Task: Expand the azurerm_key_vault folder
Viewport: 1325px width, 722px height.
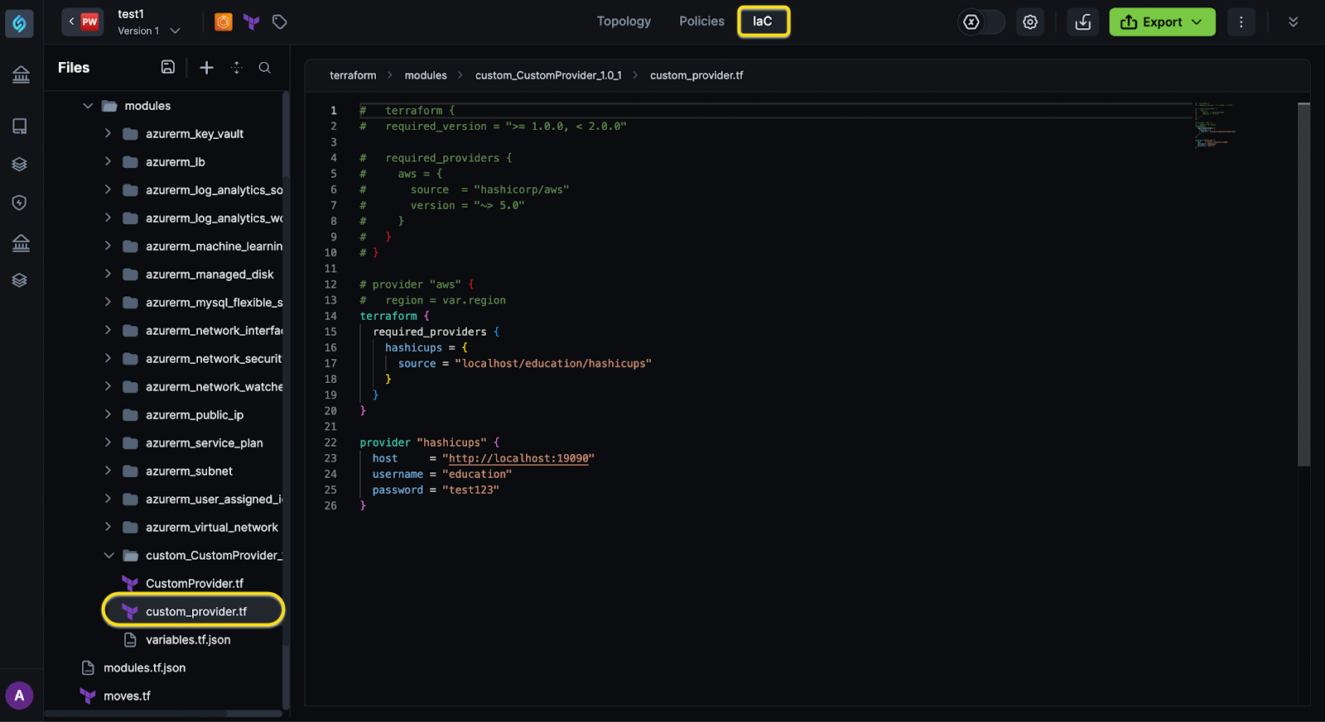Action: [x=108, y=133]
